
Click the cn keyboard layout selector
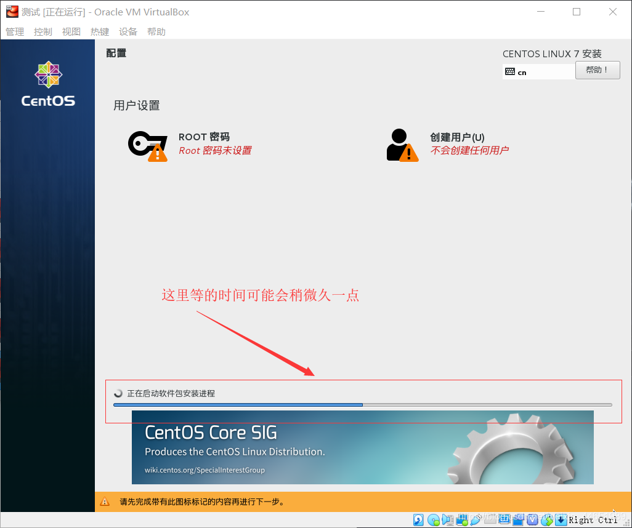tap(538, 72)
